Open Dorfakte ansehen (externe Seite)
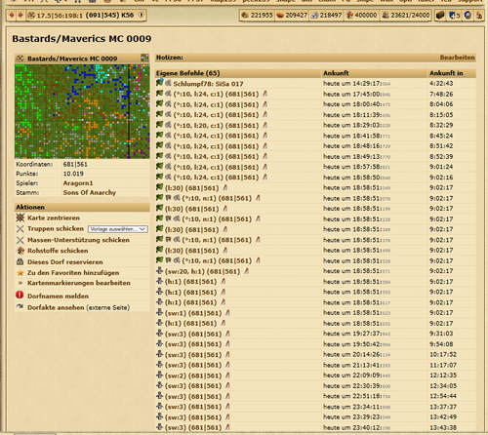This screenshot has width=488, height=435. point(78,307)
